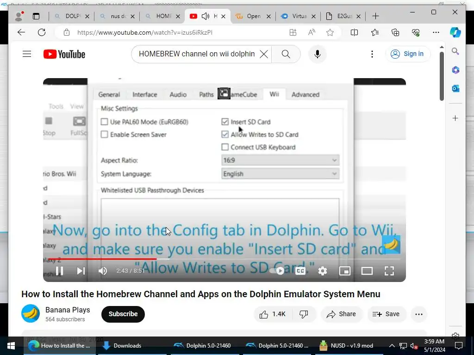Click the page vertical scrollbar
The height and width of the screenshot is (355, 474).
click(x=442, y=76)
